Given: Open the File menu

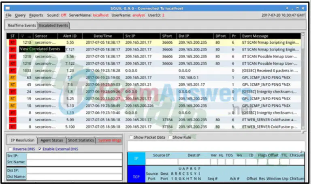Looking at the screenshot, I should click(x=9, y=15).
